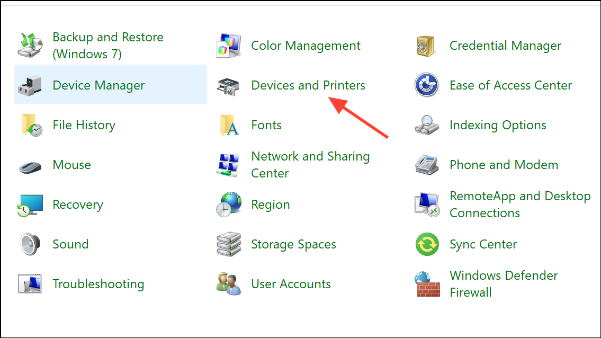Open the Region settings
The image size is (601, 338).
(270, 204)
